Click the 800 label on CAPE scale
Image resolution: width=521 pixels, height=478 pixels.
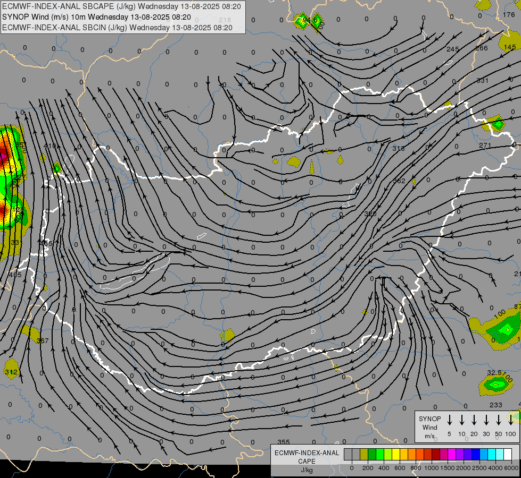416,468
